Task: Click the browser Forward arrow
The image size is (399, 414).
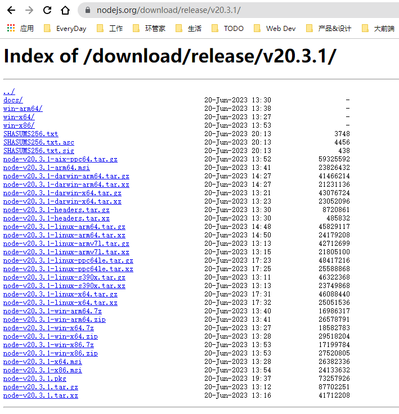Action: coord(29,10)
